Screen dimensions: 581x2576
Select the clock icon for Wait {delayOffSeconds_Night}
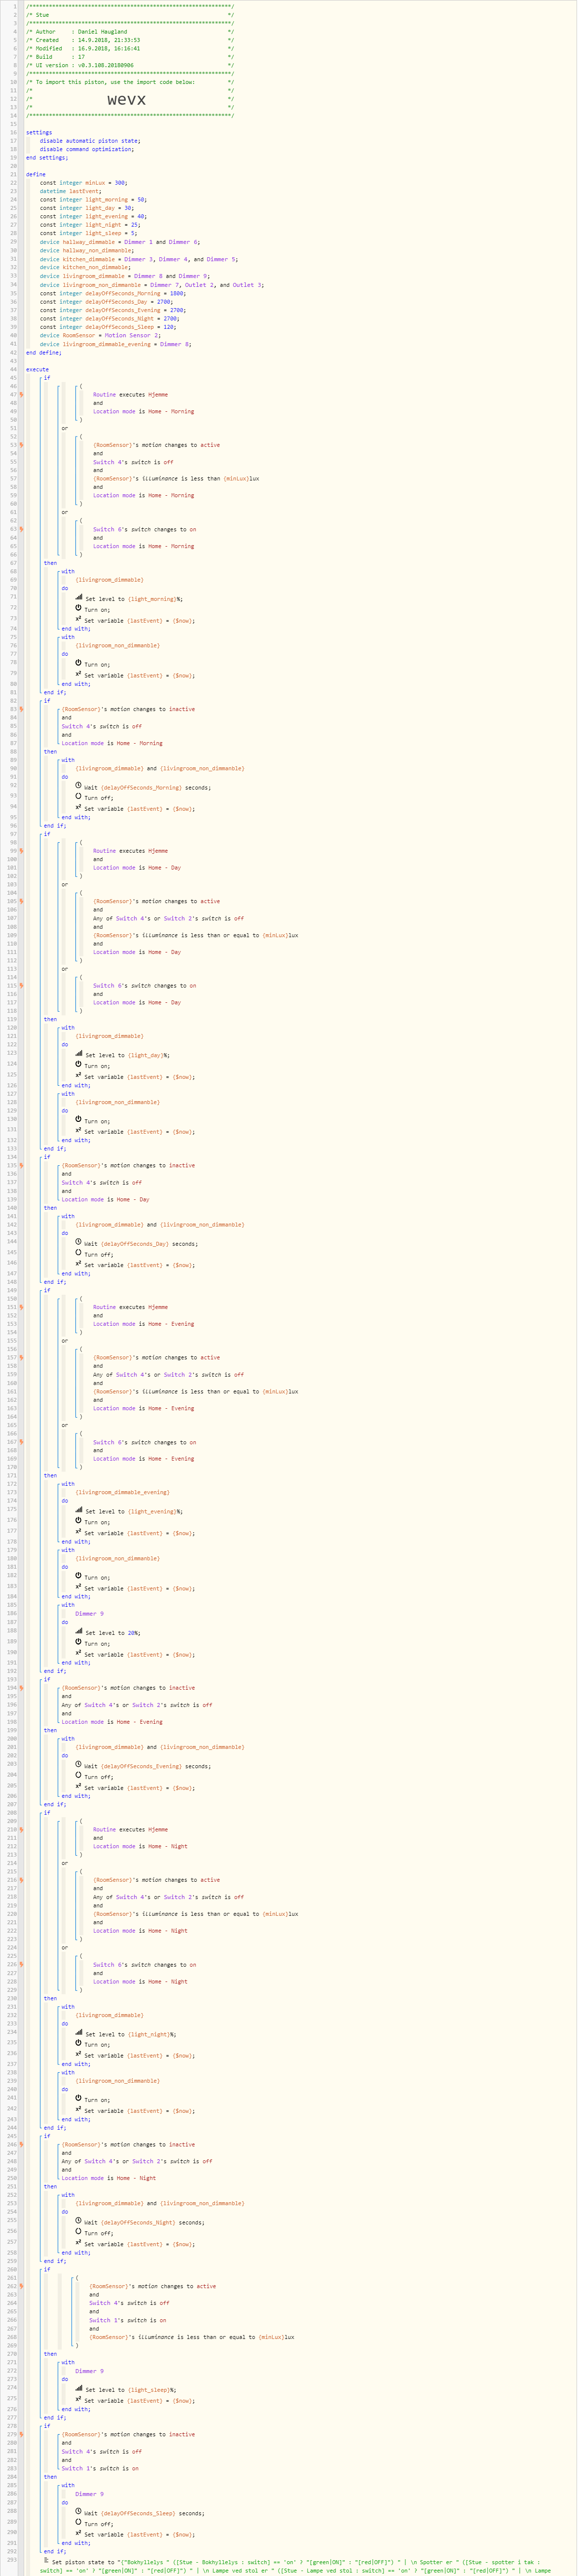coord(79,2221)
